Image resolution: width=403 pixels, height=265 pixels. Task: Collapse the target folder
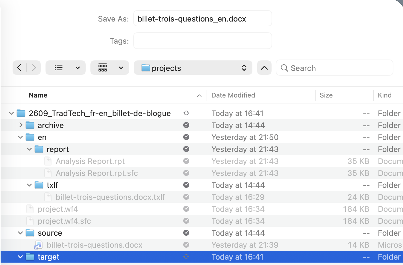[20, 257]
